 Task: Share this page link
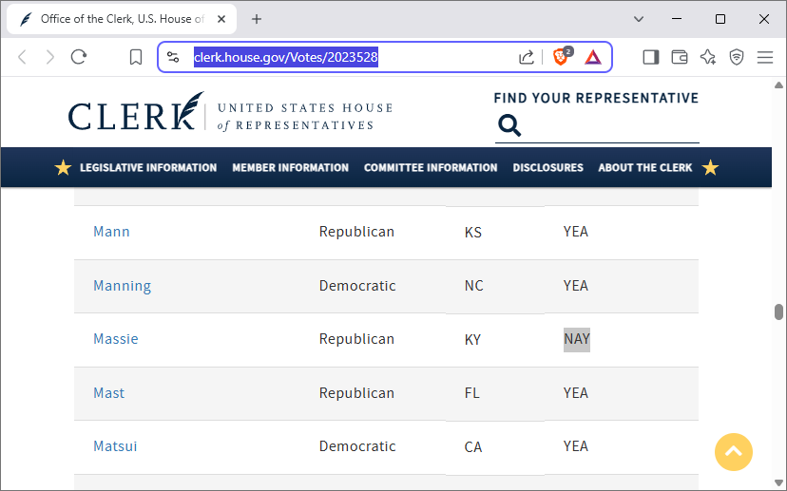click(526, 57)
